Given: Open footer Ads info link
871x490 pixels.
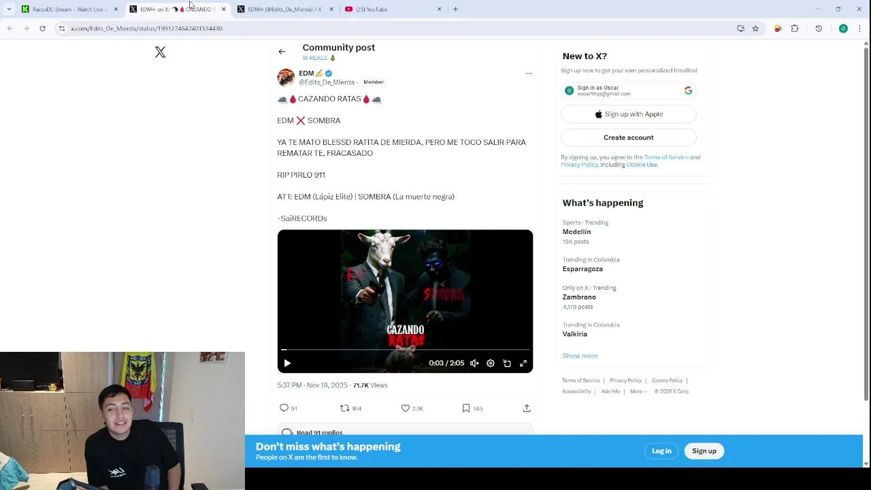Looking at the screenshot, I should [610, 391].
